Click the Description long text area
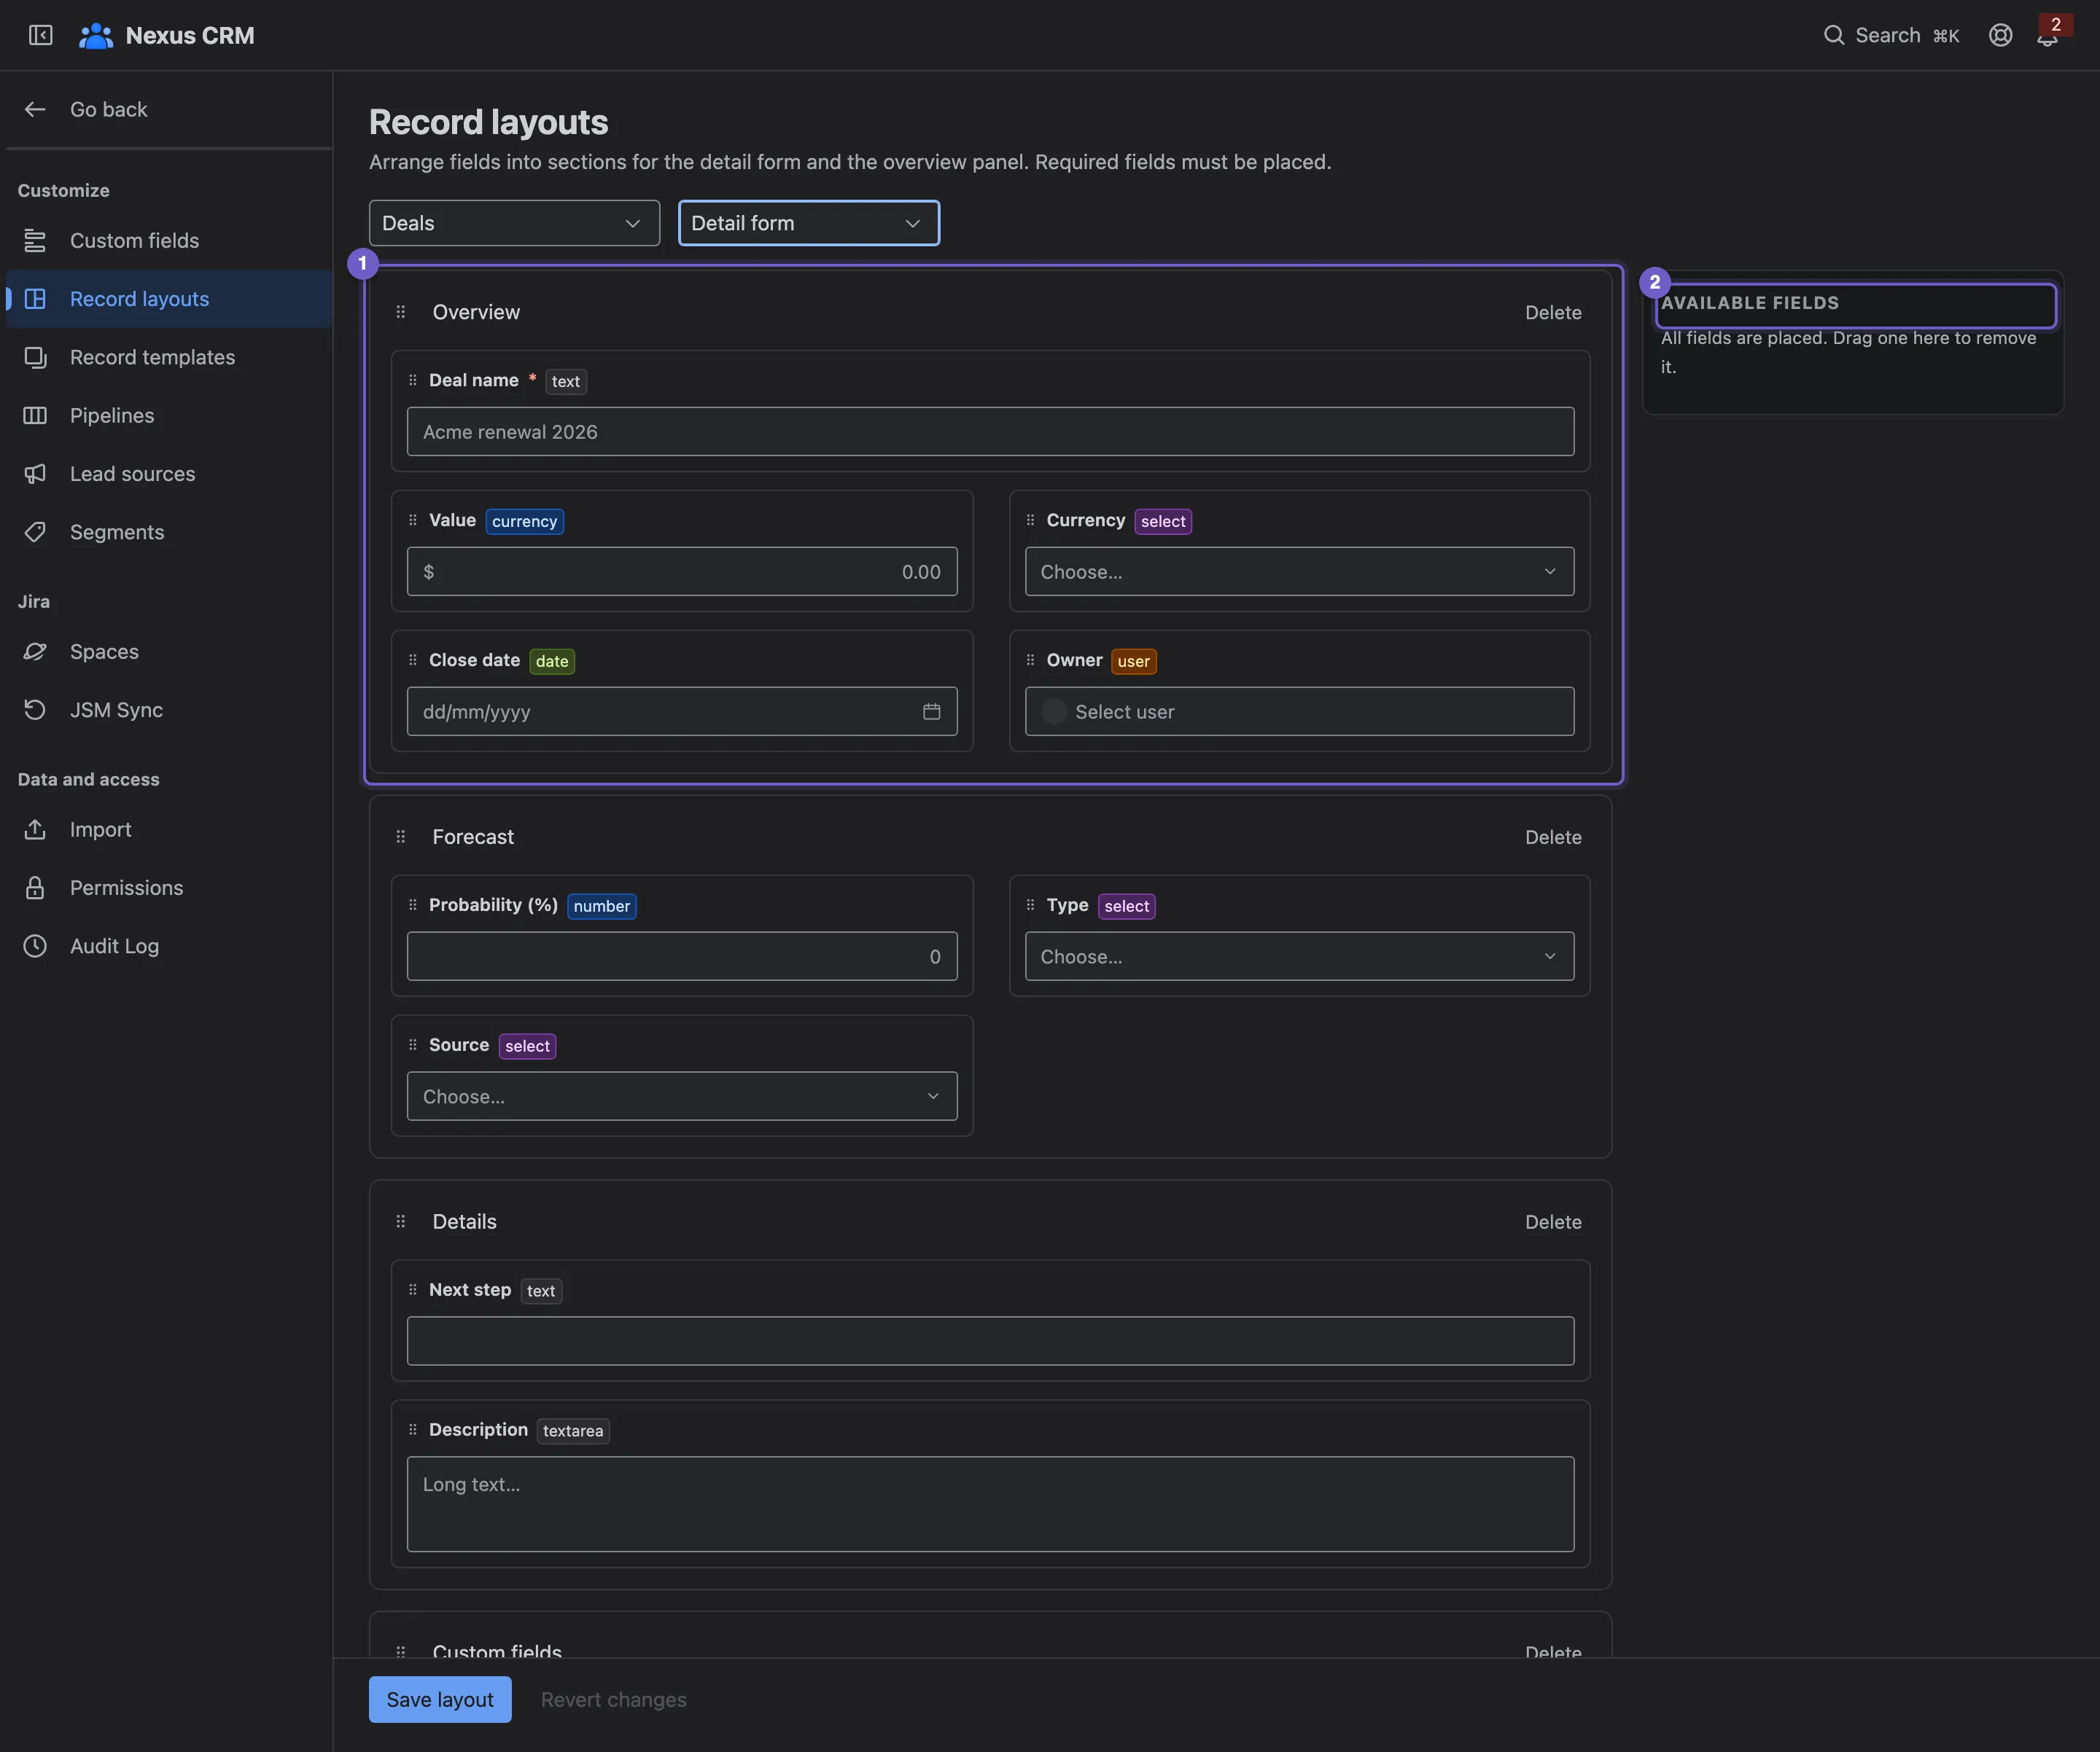2100x1752 pixels. tap(990, 1504)
